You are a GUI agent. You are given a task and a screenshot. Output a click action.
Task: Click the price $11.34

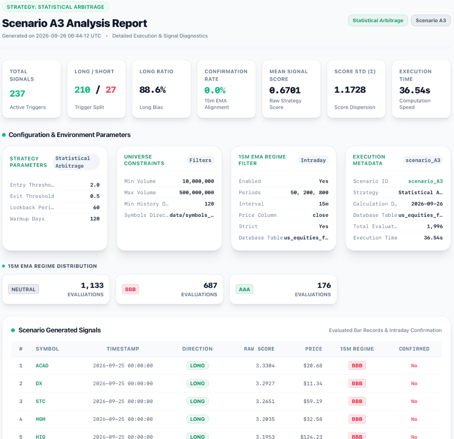tap(313, 384)
